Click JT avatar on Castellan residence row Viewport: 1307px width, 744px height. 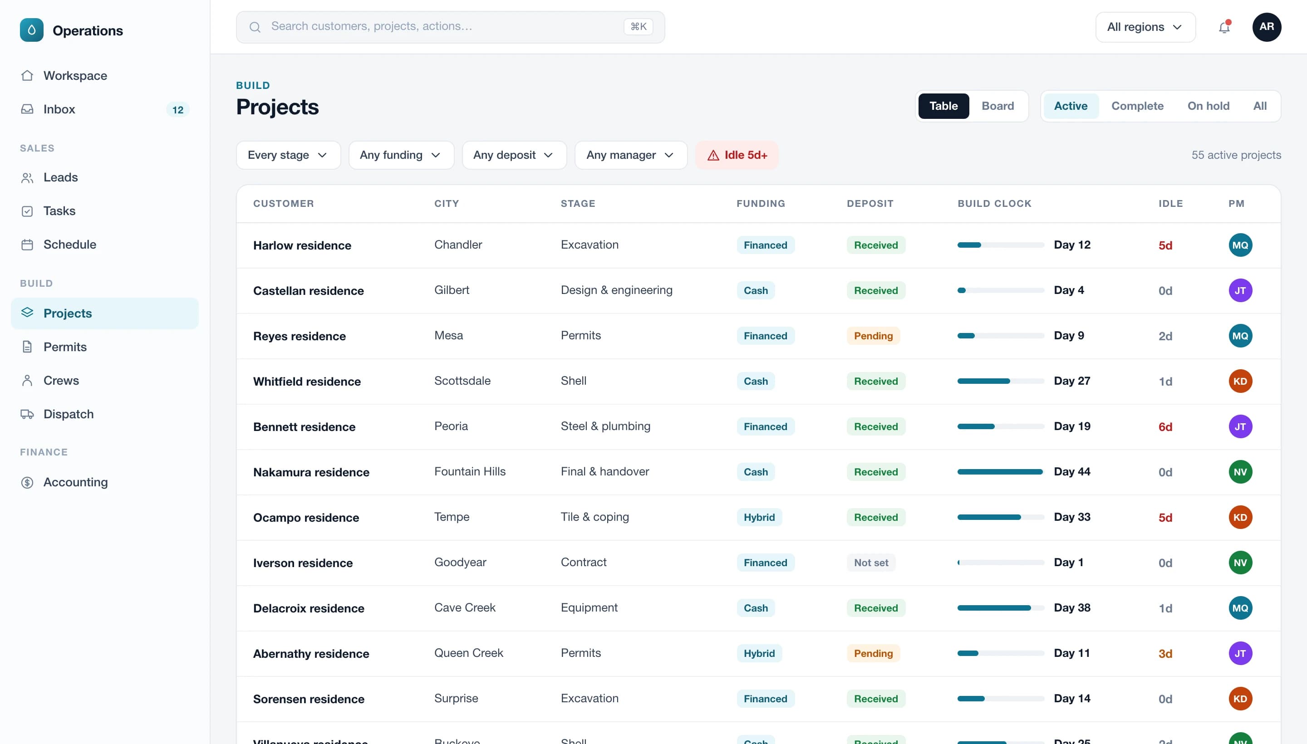[x=1240, y=291]
